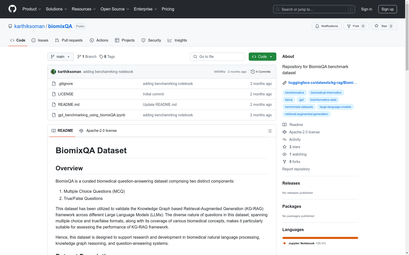Viewport: 409px width, 255px height.
Task: Open the Projects tab
Action: tap(125, 40)
